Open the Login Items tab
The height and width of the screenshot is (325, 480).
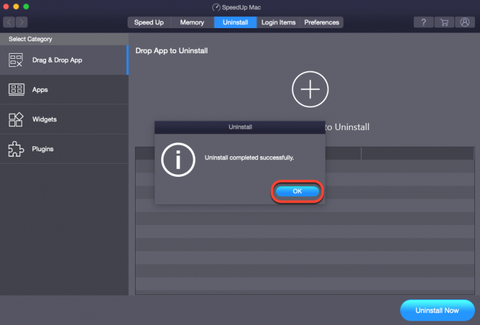pyautogui.click(x=278, y=22)
